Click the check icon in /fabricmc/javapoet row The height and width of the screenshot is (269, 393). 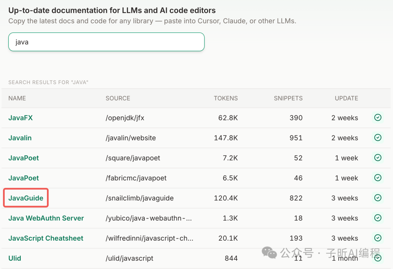point(378,178)
